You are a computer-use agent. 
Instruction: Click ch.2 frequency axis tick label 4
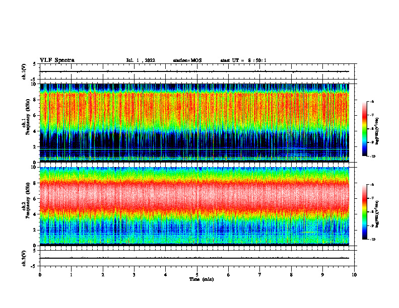(x=35, y=214)
